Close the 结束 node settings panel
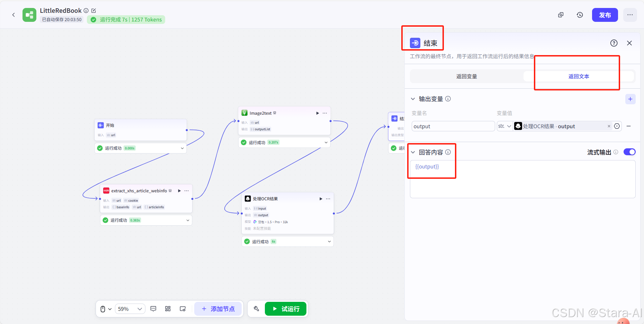The height and width of the screenshot is (324, 644). point(629,43)
